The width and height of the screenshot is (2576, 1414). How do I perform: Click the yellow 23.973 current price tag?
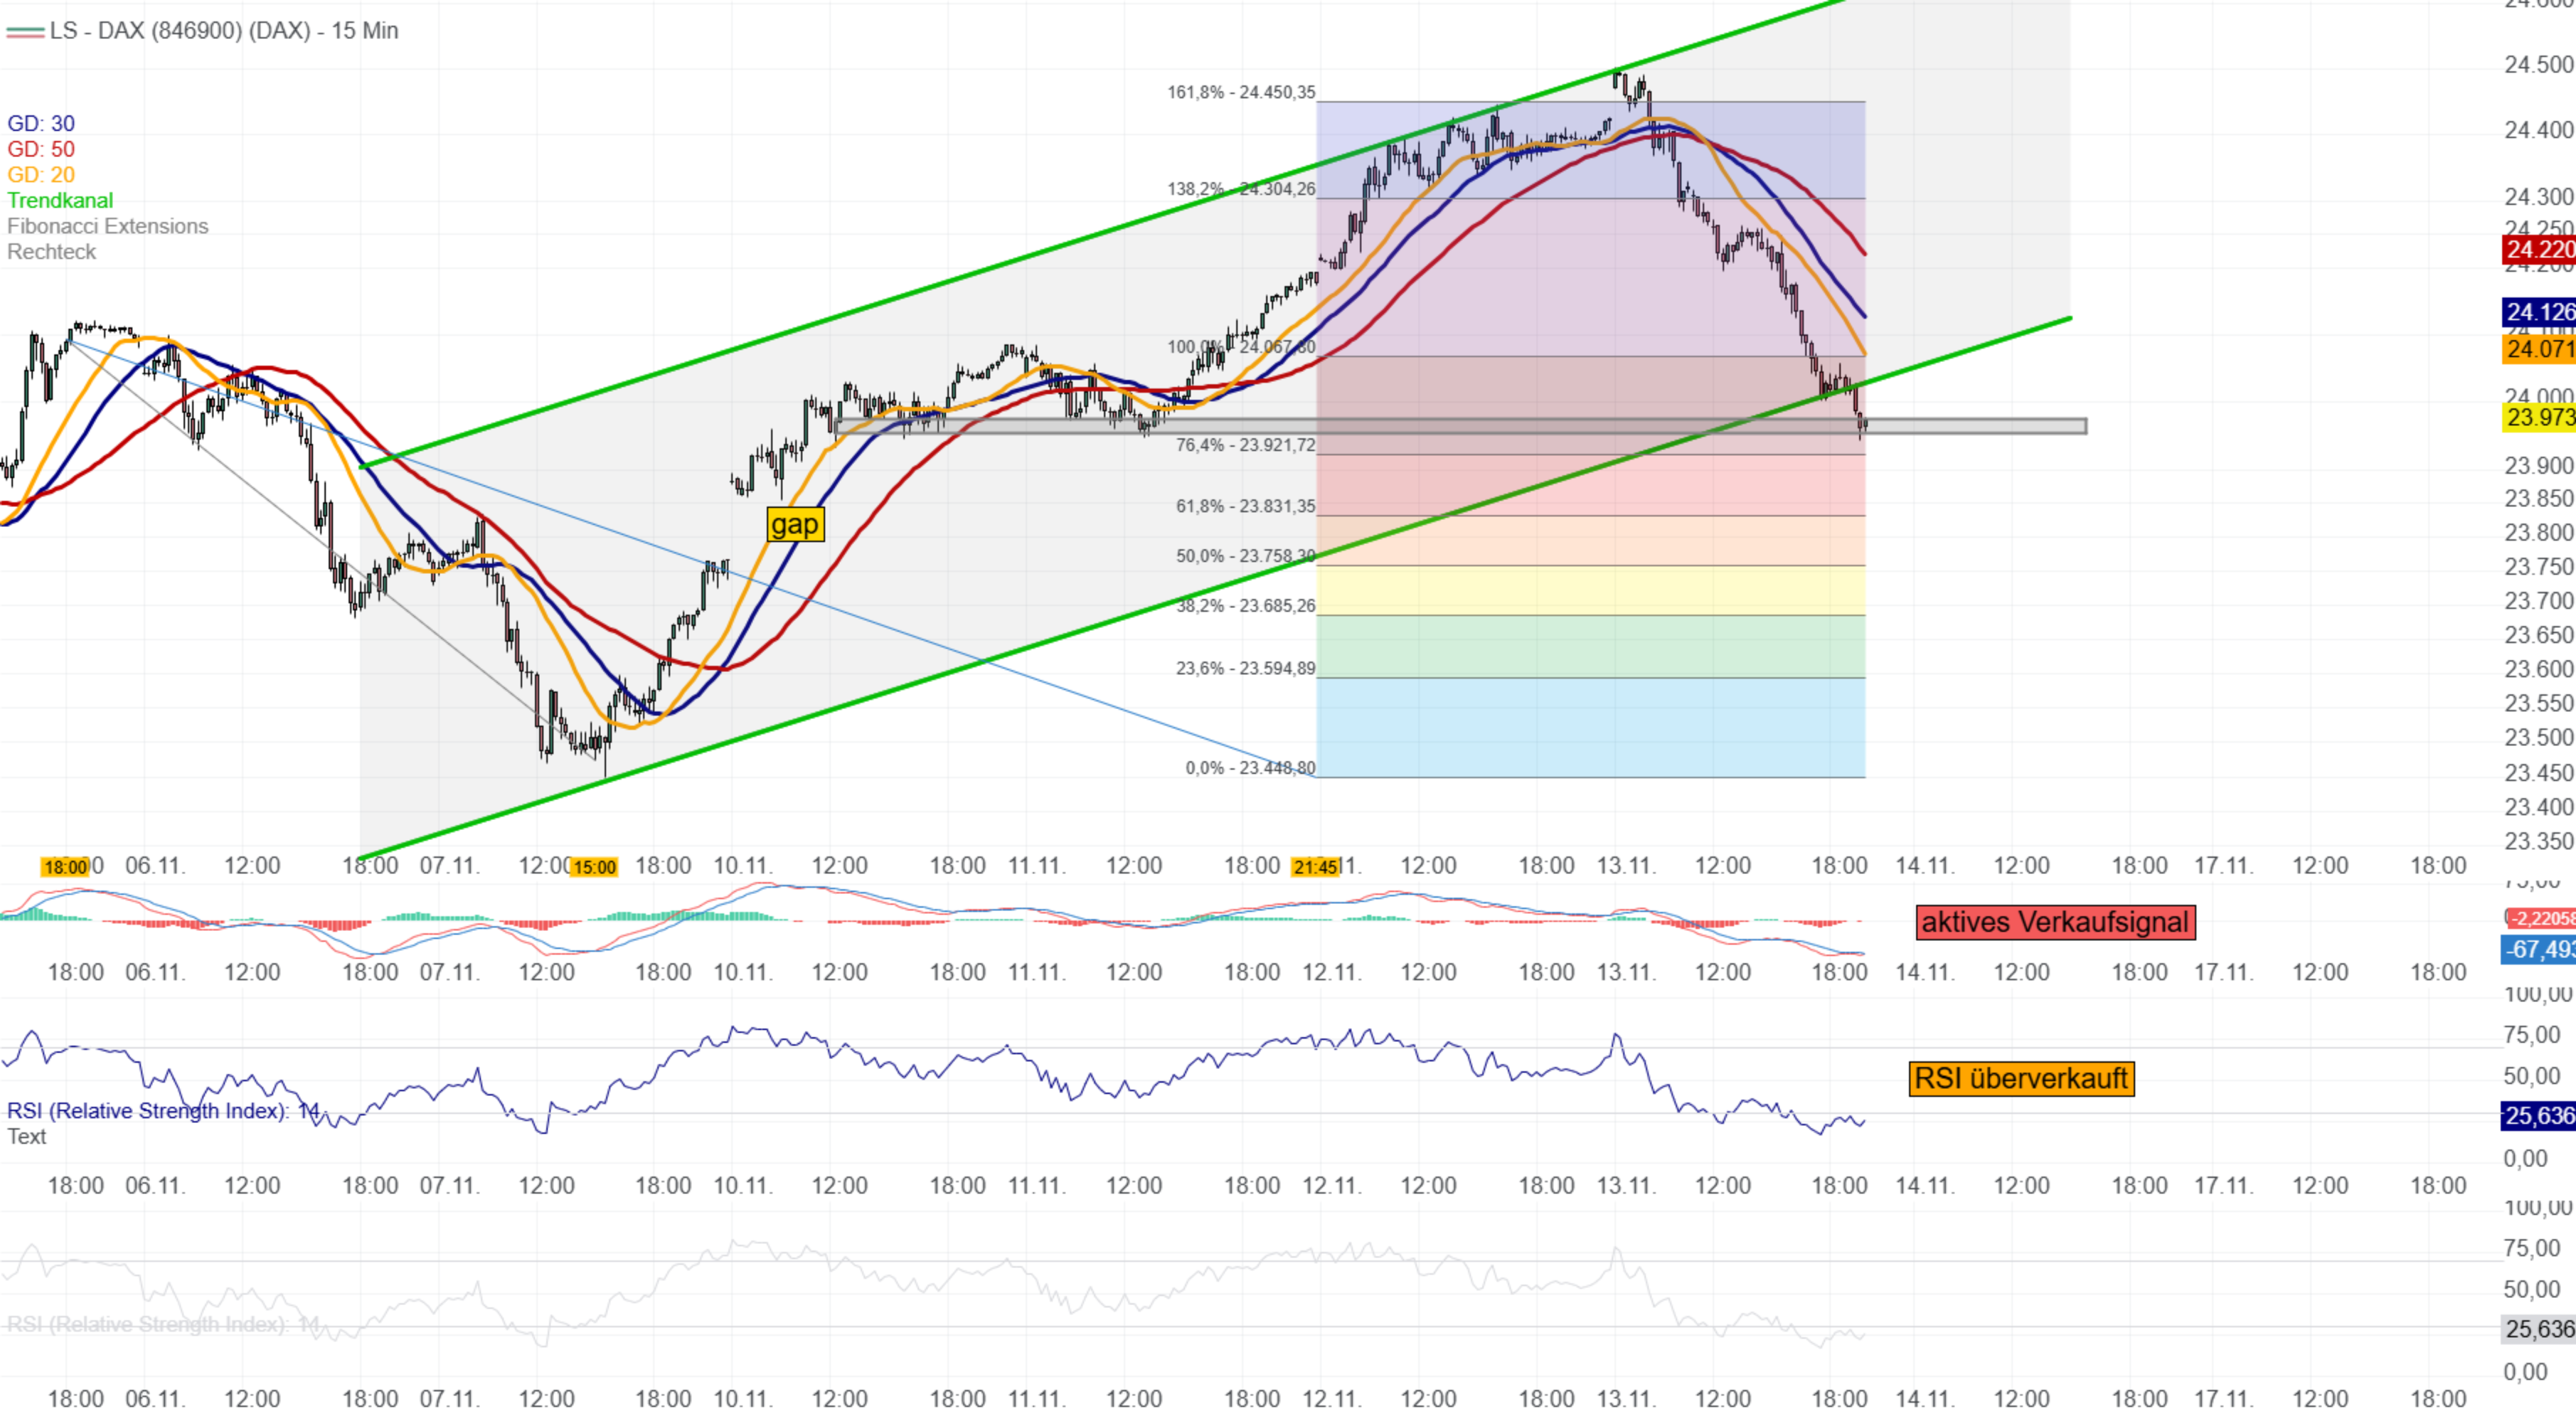point(2539,417)
